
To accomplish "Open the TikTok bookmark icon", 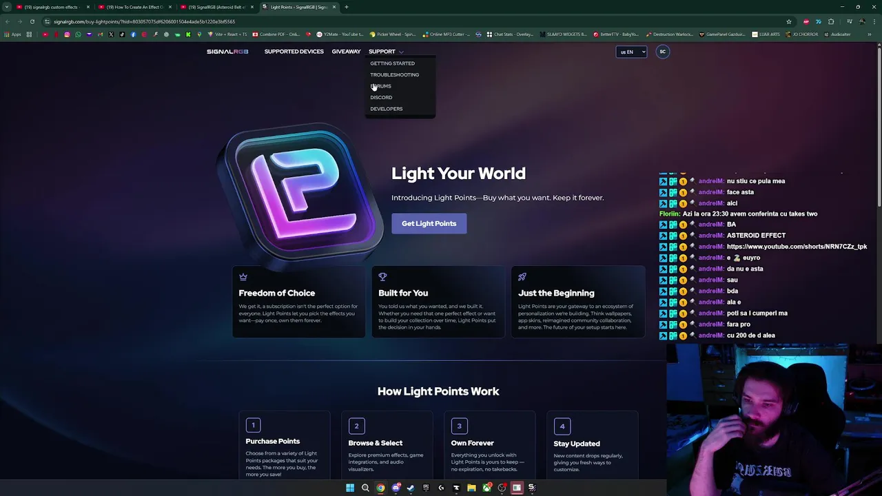I will pyautogui.click(x=122, y=34).
